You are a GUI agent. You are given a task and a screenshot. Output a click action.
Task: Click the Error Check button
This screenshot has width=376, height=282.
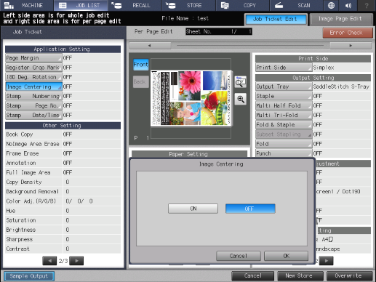(348, 33)
